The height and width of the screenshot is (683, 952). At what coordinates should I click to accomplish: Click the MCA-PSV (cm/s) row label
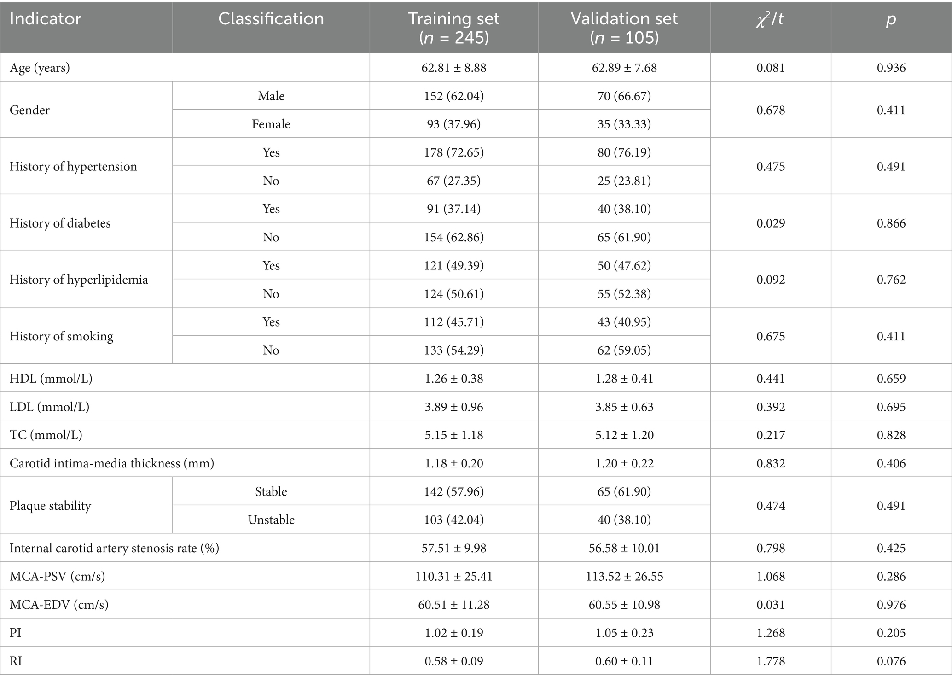click(57, 577)
